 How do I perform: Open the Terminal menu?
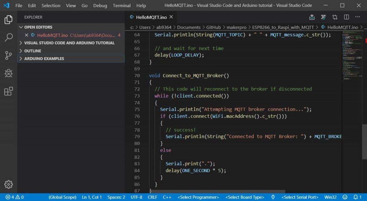point(122,5)
